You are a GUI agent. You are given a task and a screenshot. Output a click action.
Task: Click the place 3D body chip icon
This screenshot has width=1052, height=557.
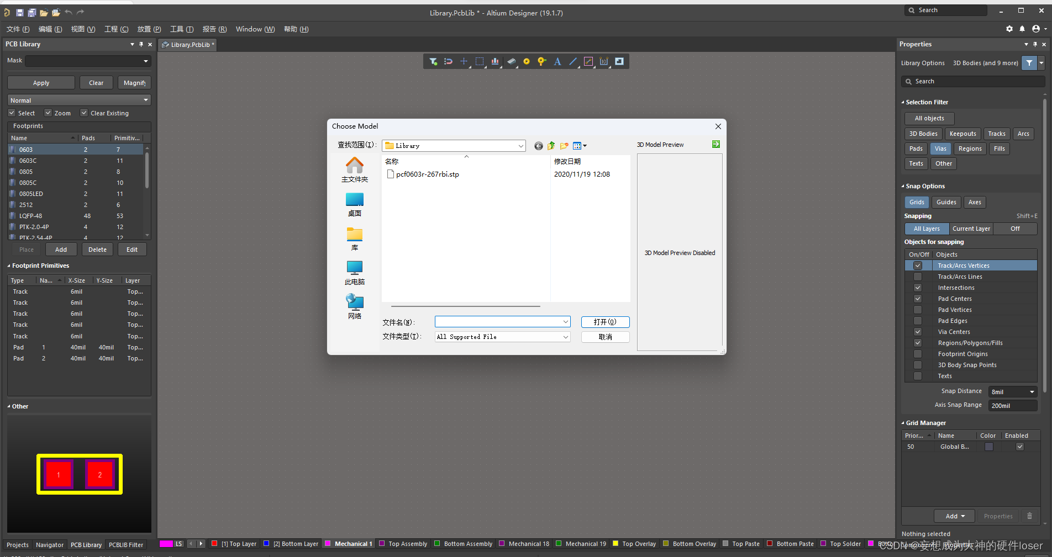(x=512, y=61)
